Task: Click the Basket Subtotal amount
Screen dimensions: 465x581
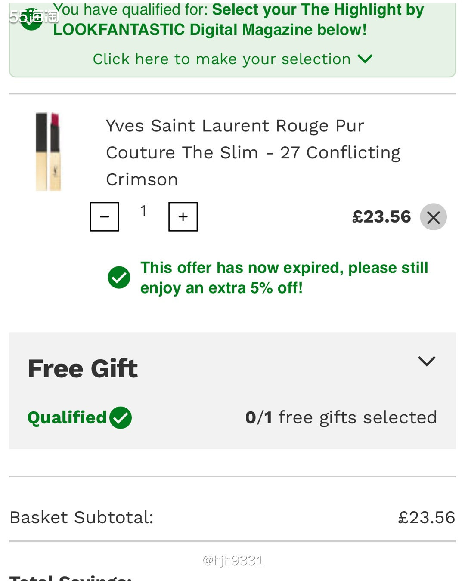Action: click(x=426, y=517)
